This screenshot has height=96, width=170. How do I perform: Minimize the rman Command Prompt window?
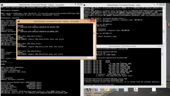pyautogui.click(x=154, y=5)
